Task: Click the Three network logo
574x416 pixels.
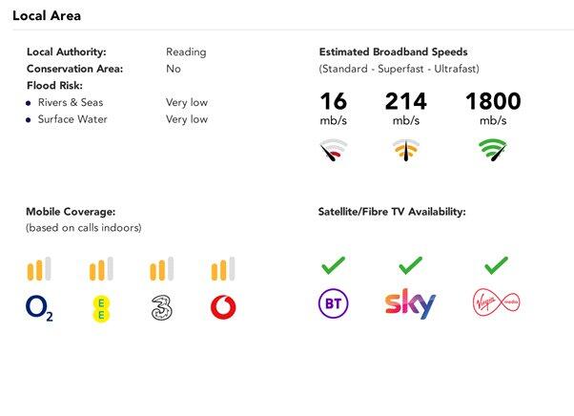Action: (x=161, y=307)
